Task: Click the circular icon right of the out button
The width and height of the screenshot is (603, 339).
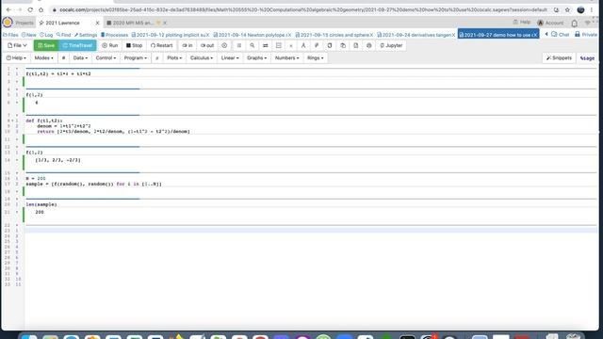Action: click(x=224, y=45)
